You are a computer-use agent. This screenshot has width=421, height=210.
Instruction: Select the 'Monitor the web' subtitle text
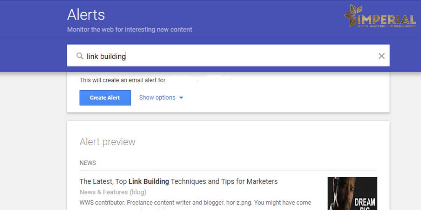pos(129,30)
